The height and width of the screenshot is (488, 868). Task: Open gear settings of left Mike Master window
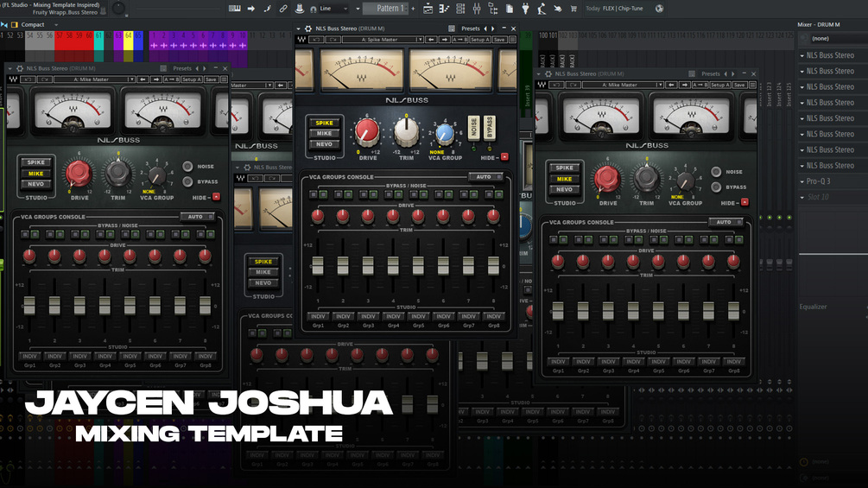coord(20,68)
